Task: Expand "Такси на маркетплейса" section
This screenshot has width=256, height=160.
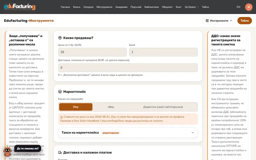Action: pyautogui.click(x=128, y=132)
